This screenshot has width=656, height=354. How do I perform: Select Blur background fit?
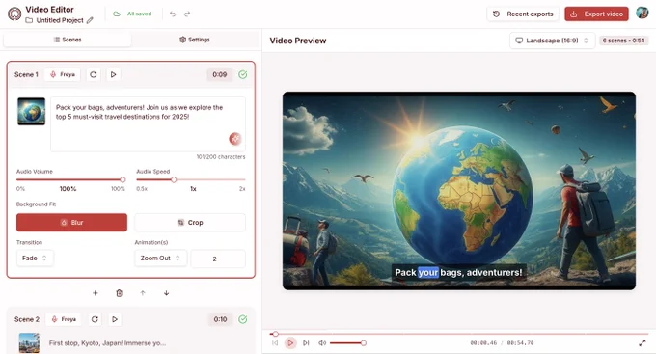[72, 223]
